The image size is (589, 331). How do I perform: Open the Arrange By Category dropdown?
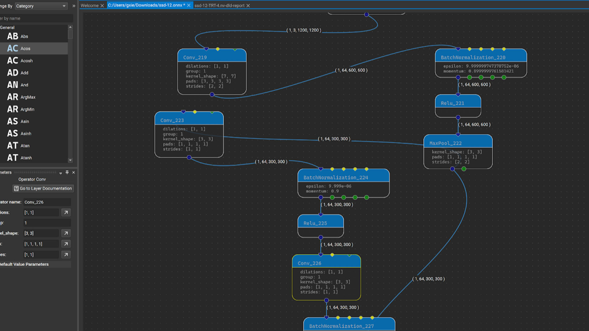click(x=41, y=6)
